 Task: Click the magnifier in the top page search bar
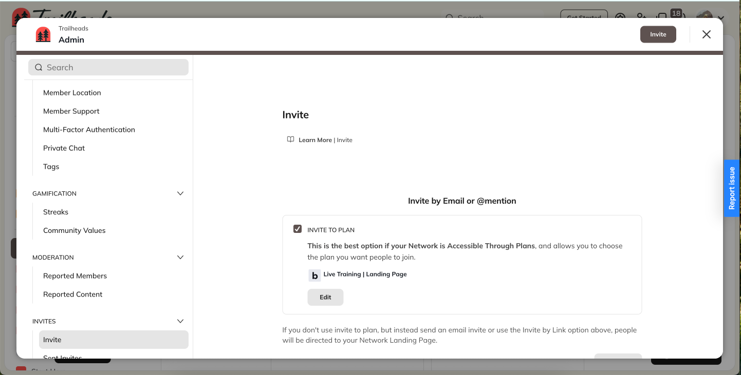450,17
